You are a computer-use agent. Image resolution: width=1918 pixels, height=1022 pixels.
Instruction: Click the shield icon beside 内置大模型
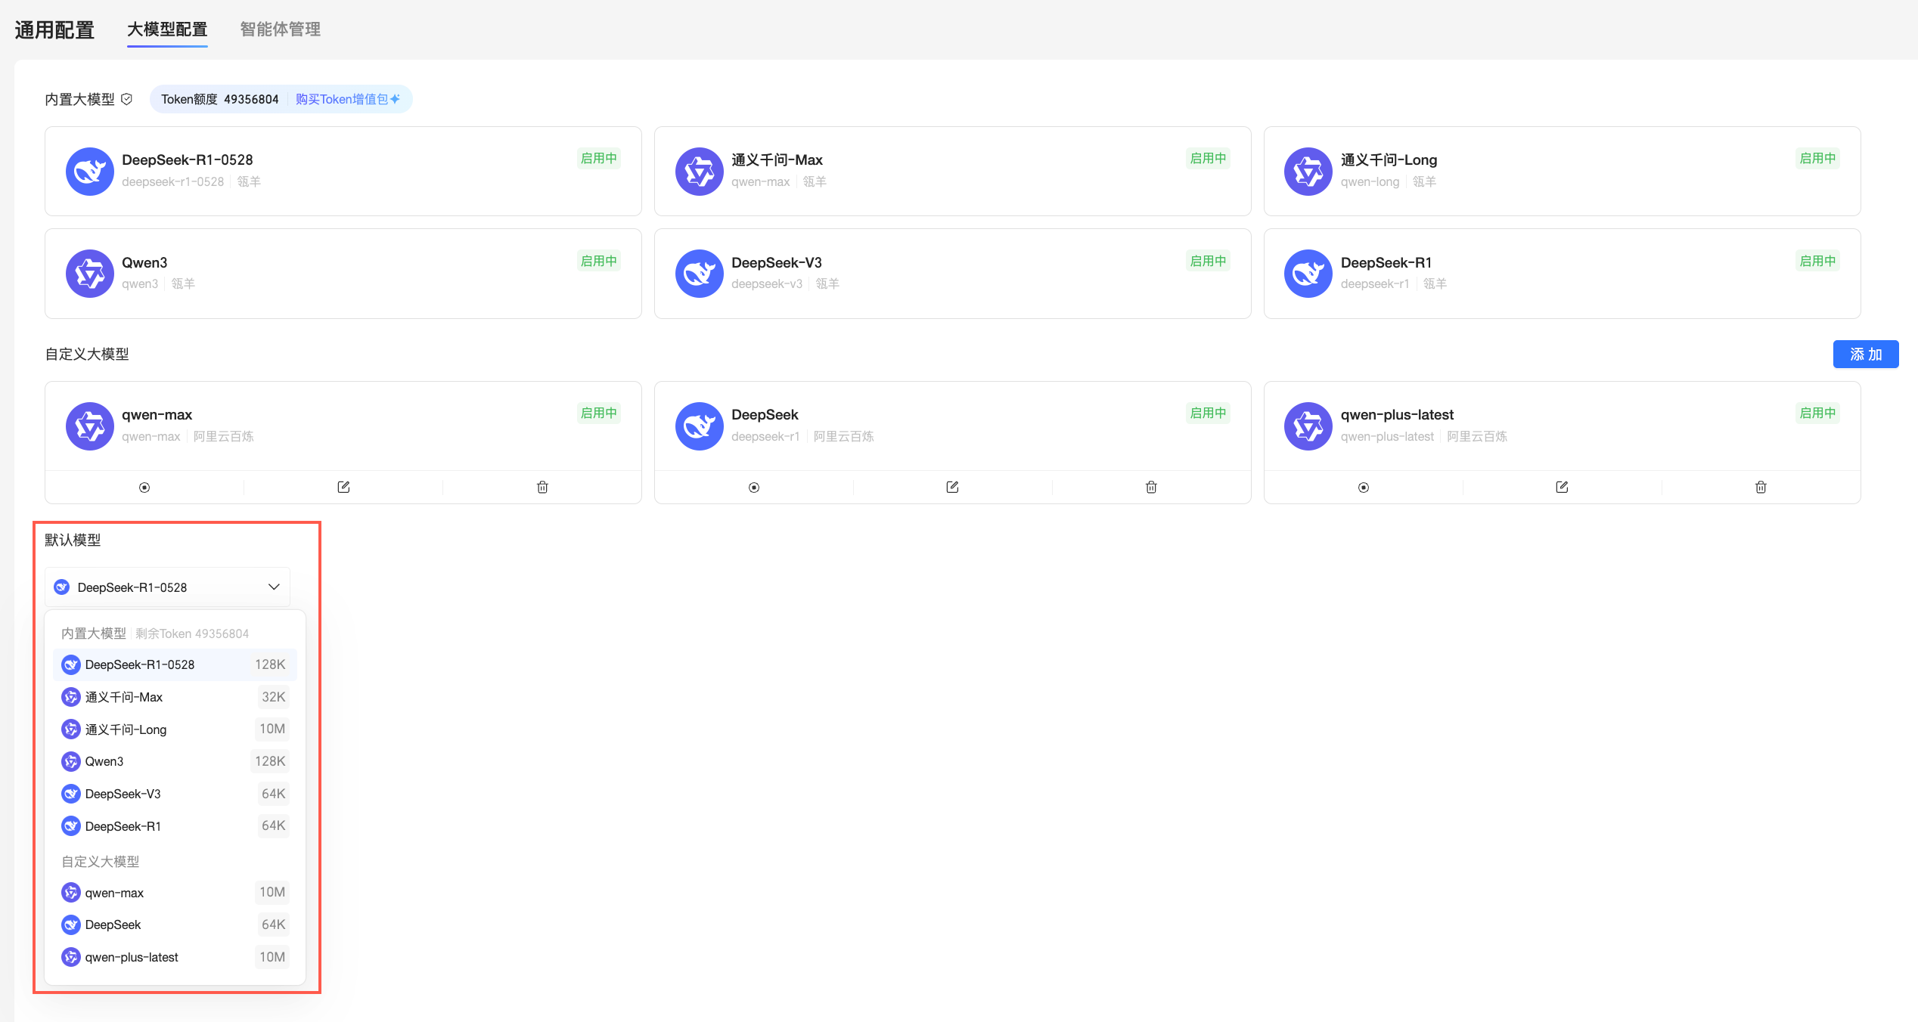[x=127, y=99]
